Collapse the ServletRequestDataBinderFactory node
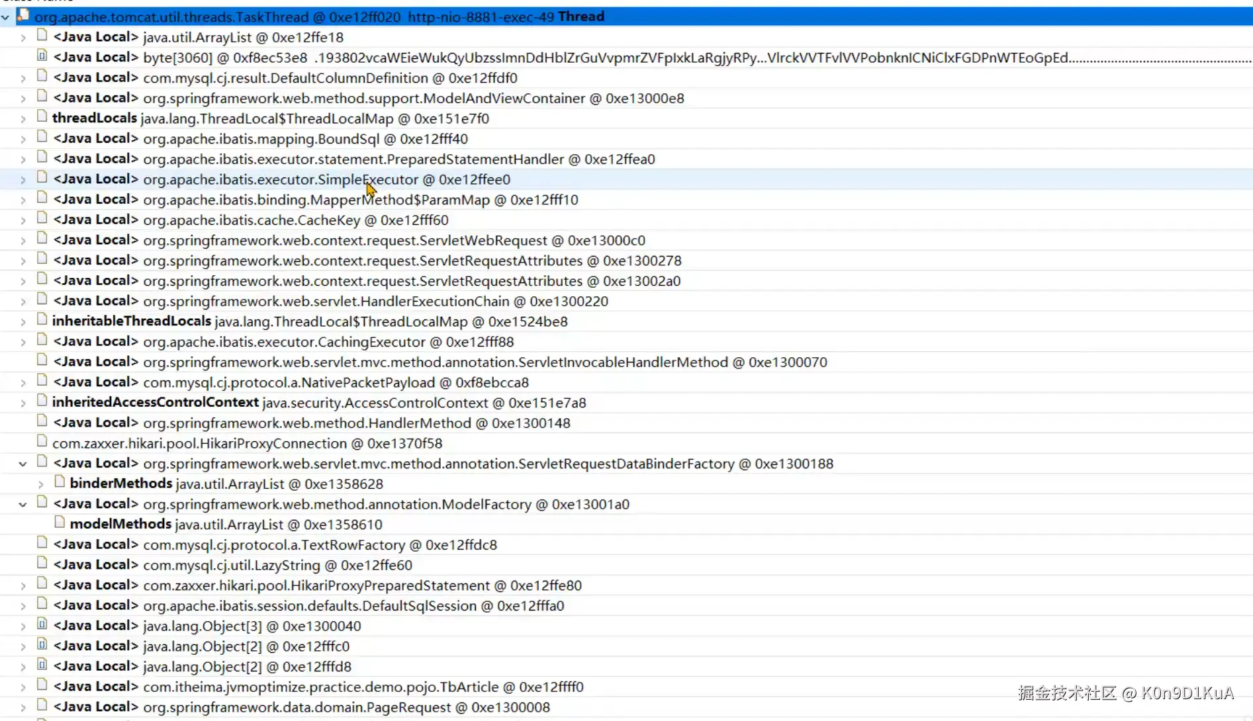The height and width of the screenshot is (721, 1253). pos(23,464)
